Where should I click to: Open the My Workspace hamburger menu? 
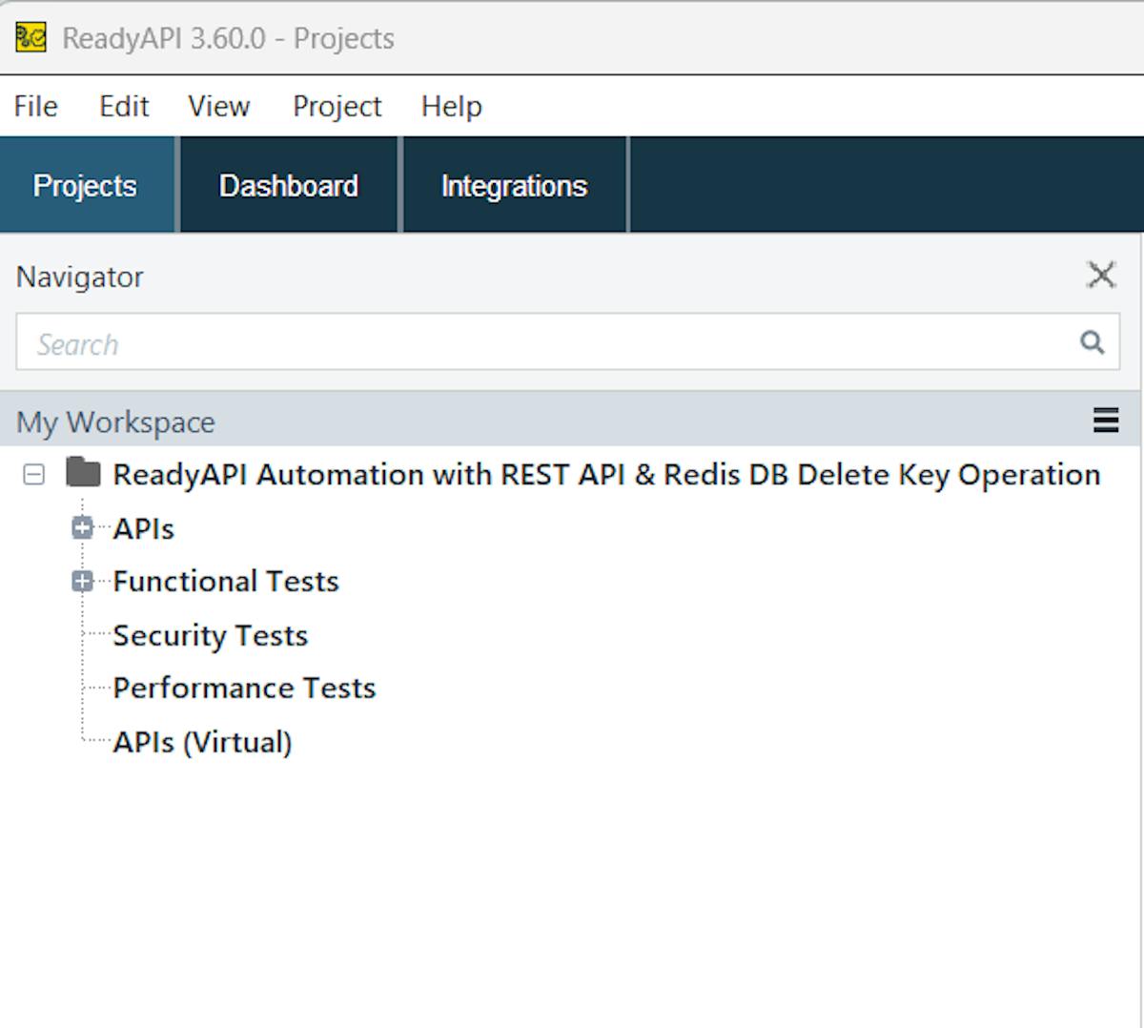coord(1105,421)
